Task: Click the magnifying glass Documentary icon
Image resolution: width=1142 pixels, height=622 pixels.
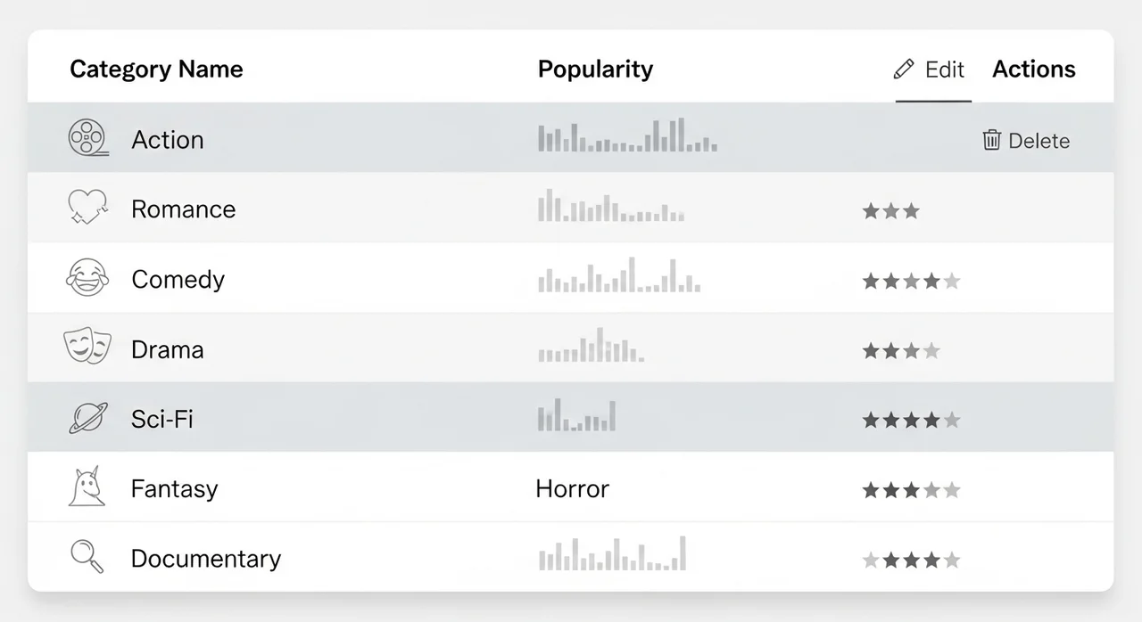Action: (x=87, y=557)
